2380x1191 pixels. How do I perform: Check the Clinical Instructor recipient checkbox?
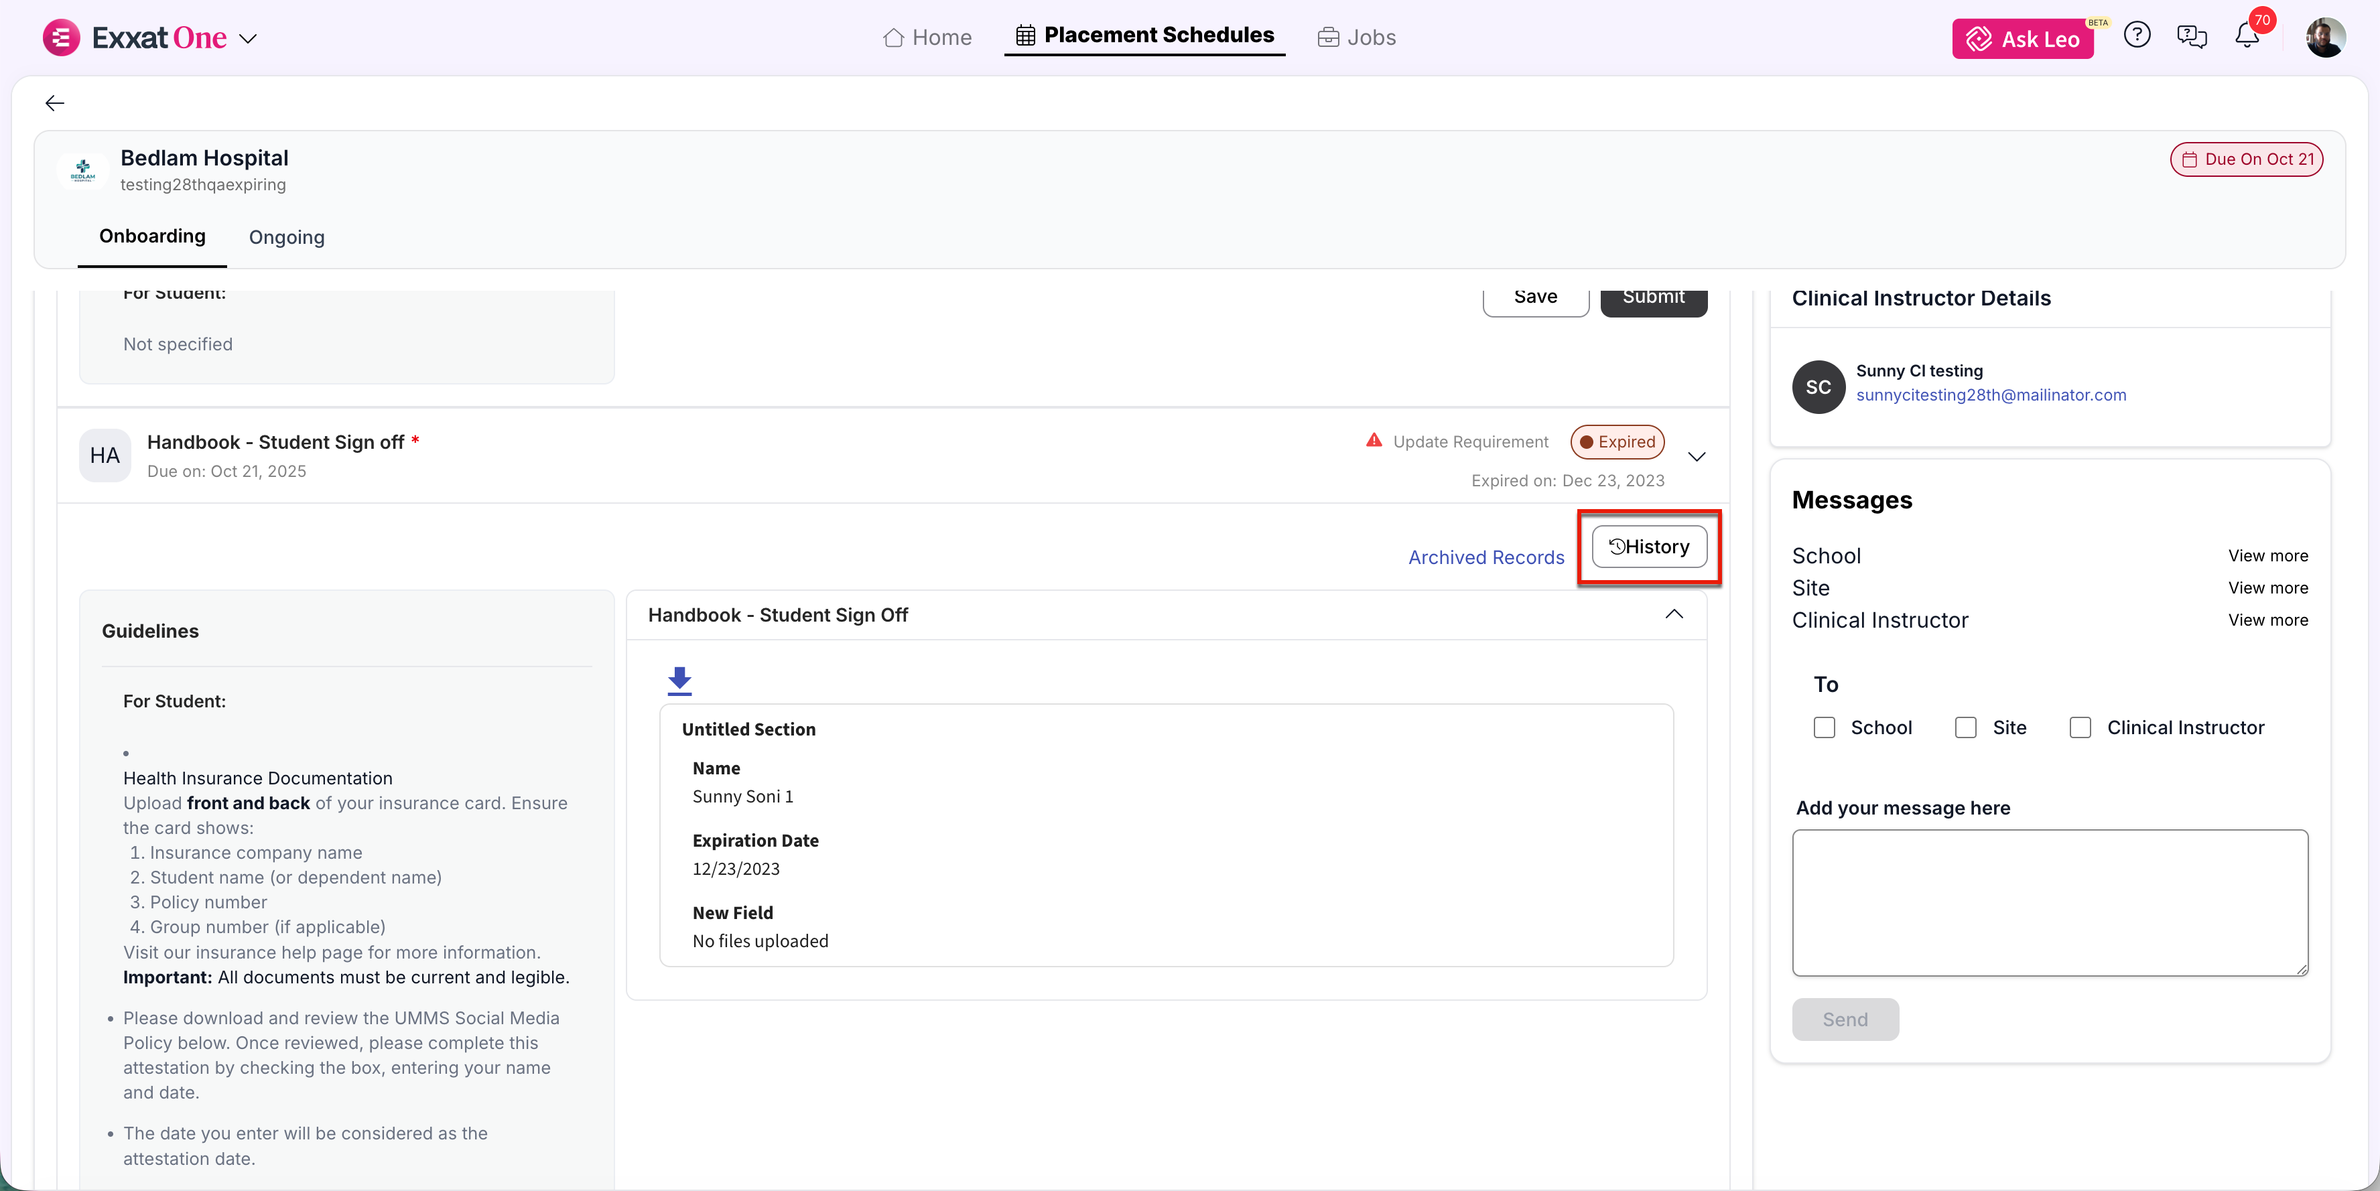(2080, 727)
